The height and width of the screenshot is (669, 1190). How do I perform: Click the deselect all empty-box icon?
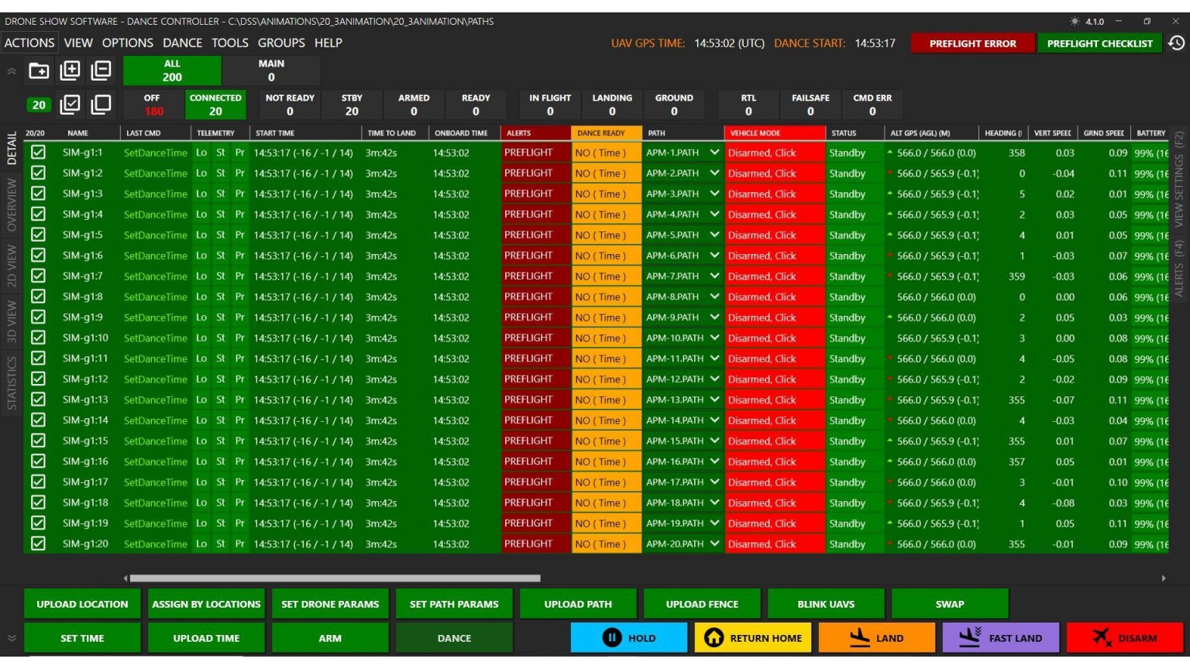pyautogui.click(x=101, y=104)
